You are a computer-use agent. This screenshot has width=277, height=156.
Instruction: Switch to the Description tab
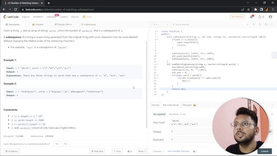13,24
